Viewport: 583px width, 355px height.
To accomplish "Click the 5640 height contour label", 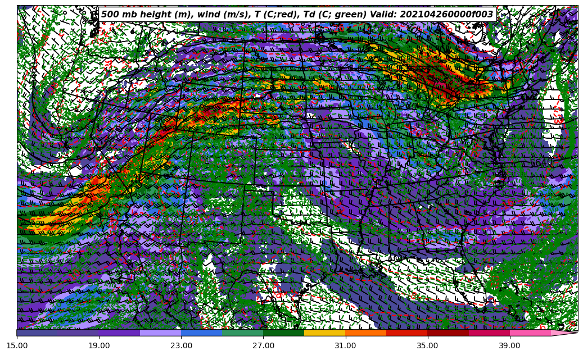I will point(541,162).
